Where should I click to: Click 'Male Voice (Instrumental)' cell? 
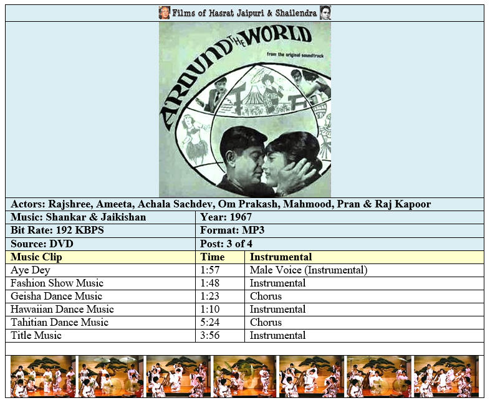tap(364, 270)
